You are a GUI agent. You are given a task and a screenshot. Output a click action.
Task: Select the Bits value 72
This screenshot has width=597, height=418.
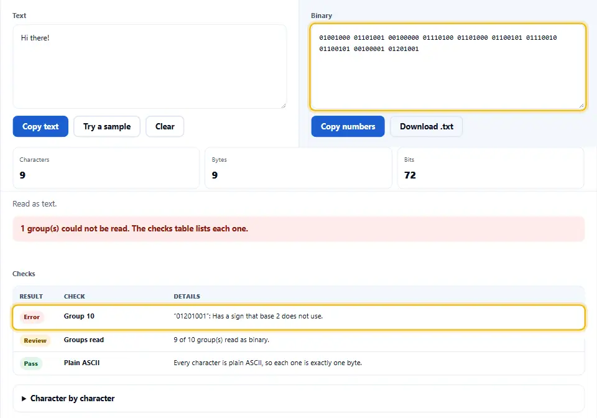coord(410,175)
